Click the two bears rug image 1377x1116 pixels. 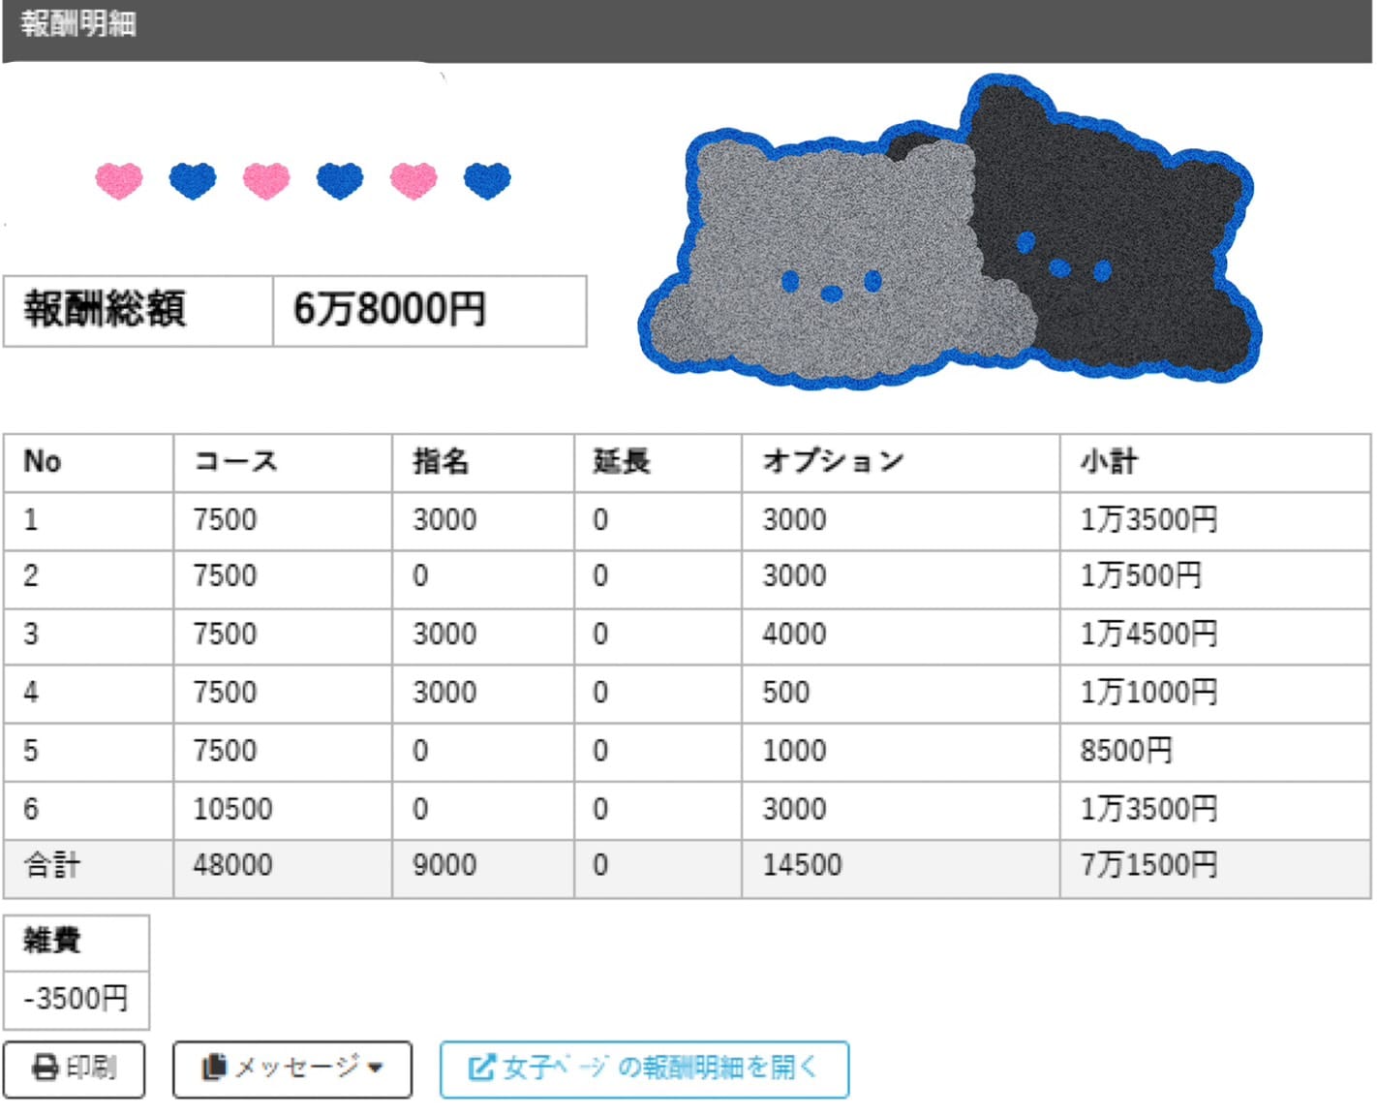950,232
